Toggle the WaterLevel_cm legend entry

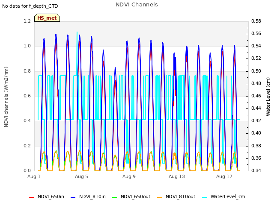pos(223,197)
